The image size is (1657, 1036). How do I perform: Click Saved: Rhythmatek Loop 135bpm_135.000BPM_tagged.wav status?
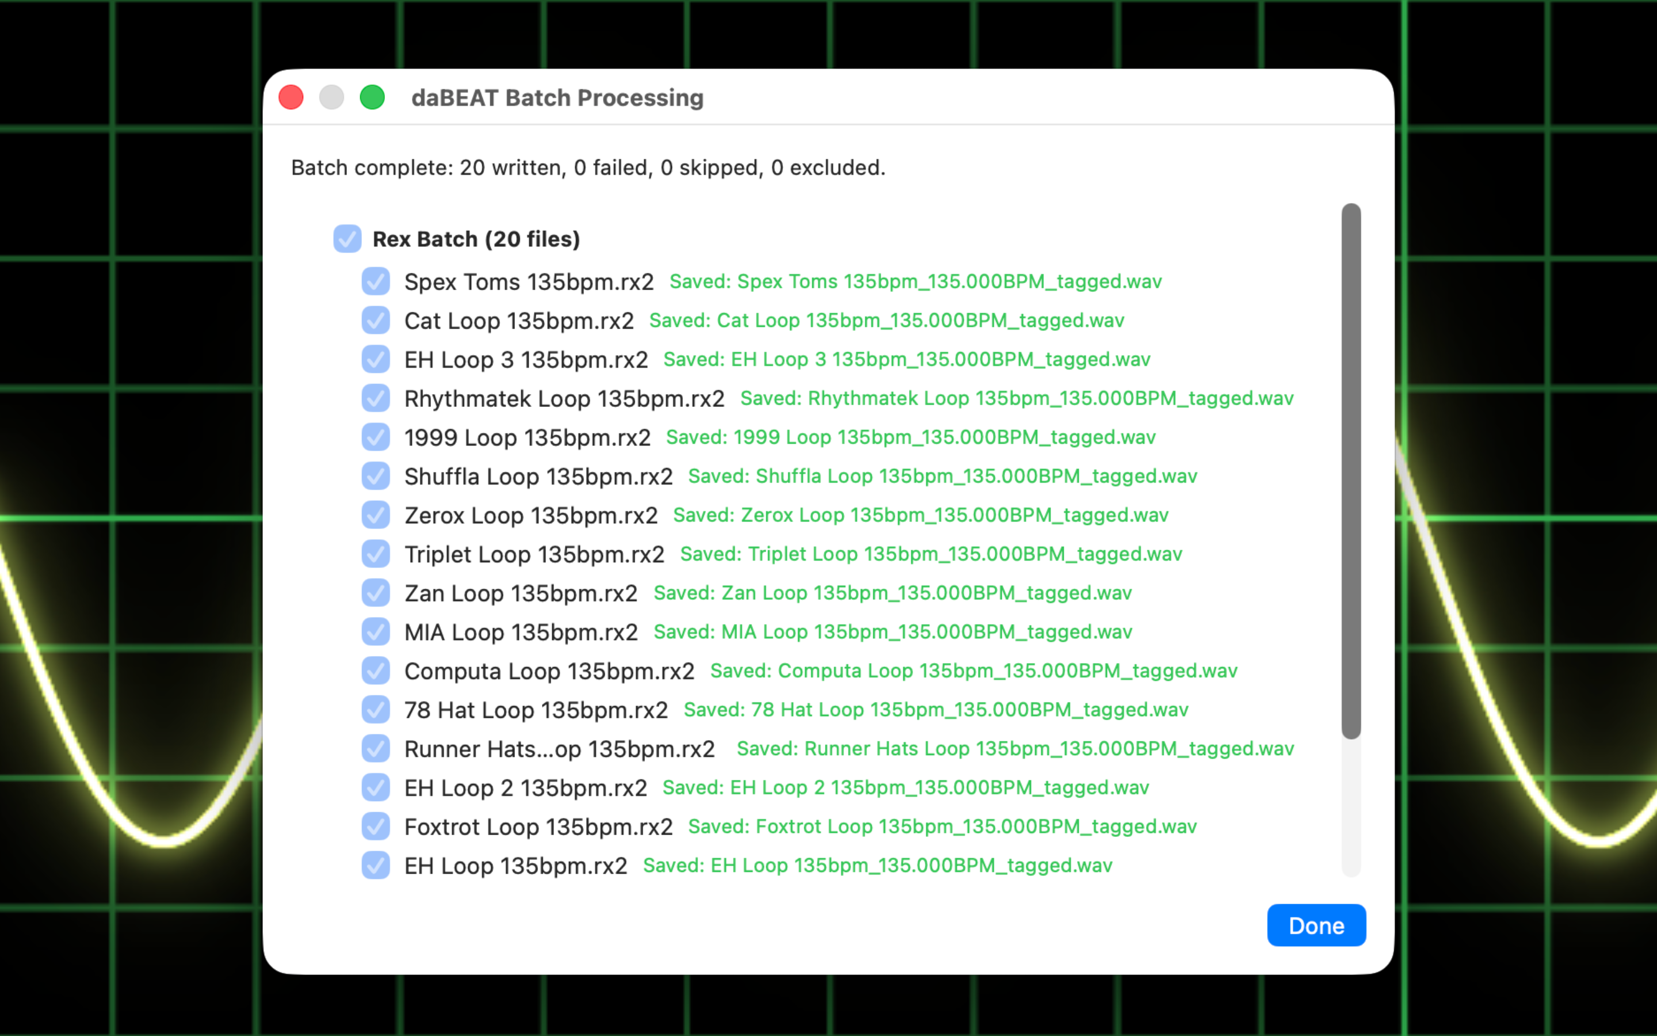click(1017, 398)
